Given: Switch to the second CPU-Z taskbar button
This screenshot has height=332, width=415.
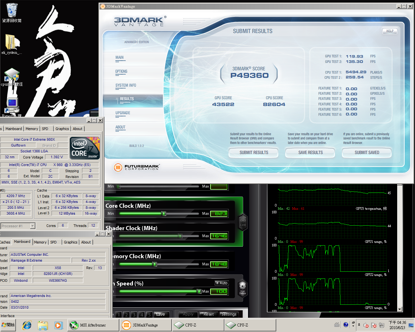Looking at the screenshot, I should point(250,325).
